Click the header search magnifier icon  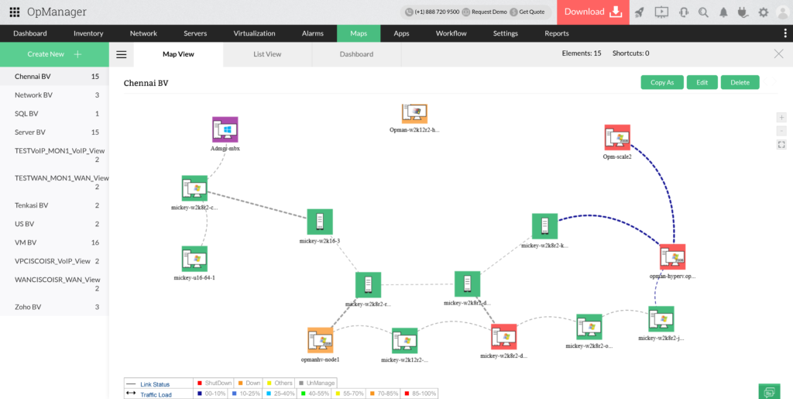pyautogui.click(x=703, y=12)
